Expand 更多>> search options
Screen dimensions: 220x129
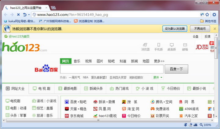[159, 61]
